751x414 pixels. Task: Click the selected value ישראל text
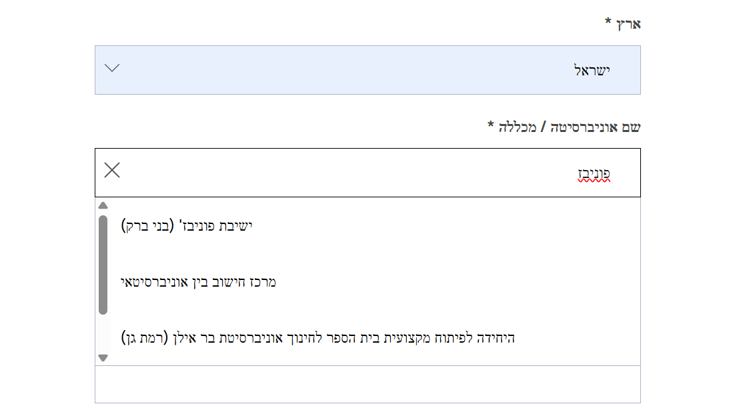pyautogui.click(x=592, y=71)
